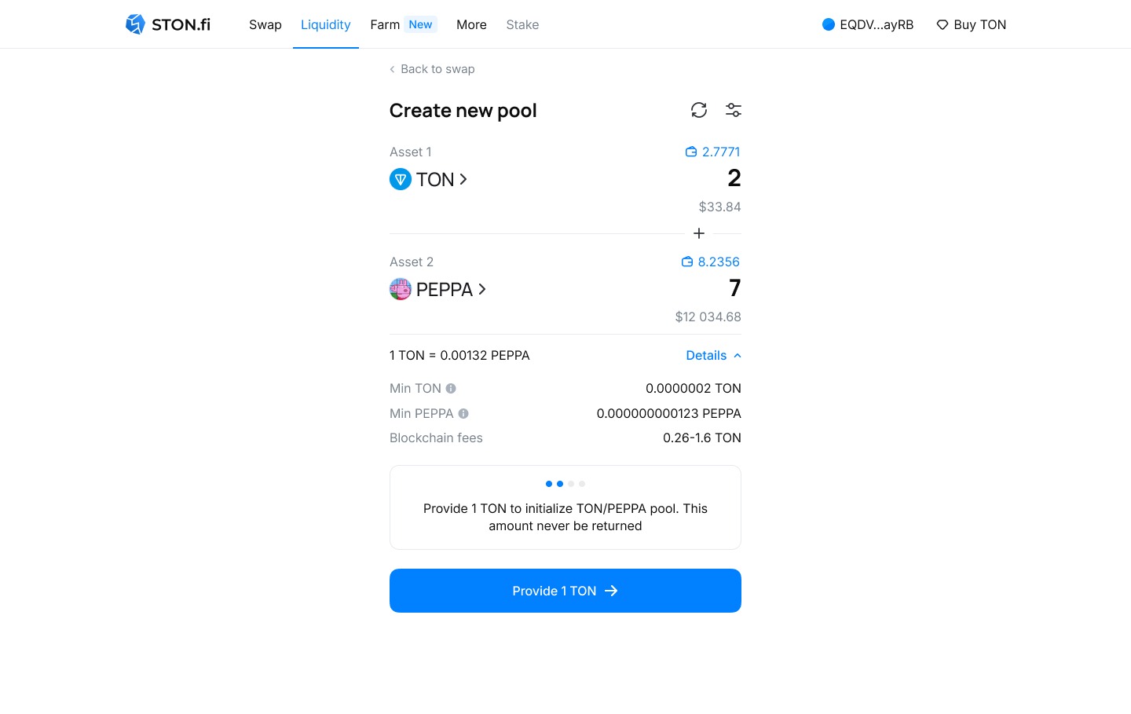Open the Swap tab
The height and width of the screenshot is (714, 1131).
[x=265, y=24]
